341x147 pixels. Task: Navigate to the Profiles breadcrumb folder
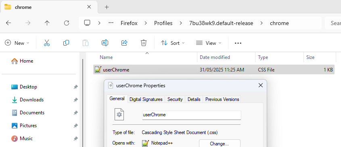(x=163, y=23)
